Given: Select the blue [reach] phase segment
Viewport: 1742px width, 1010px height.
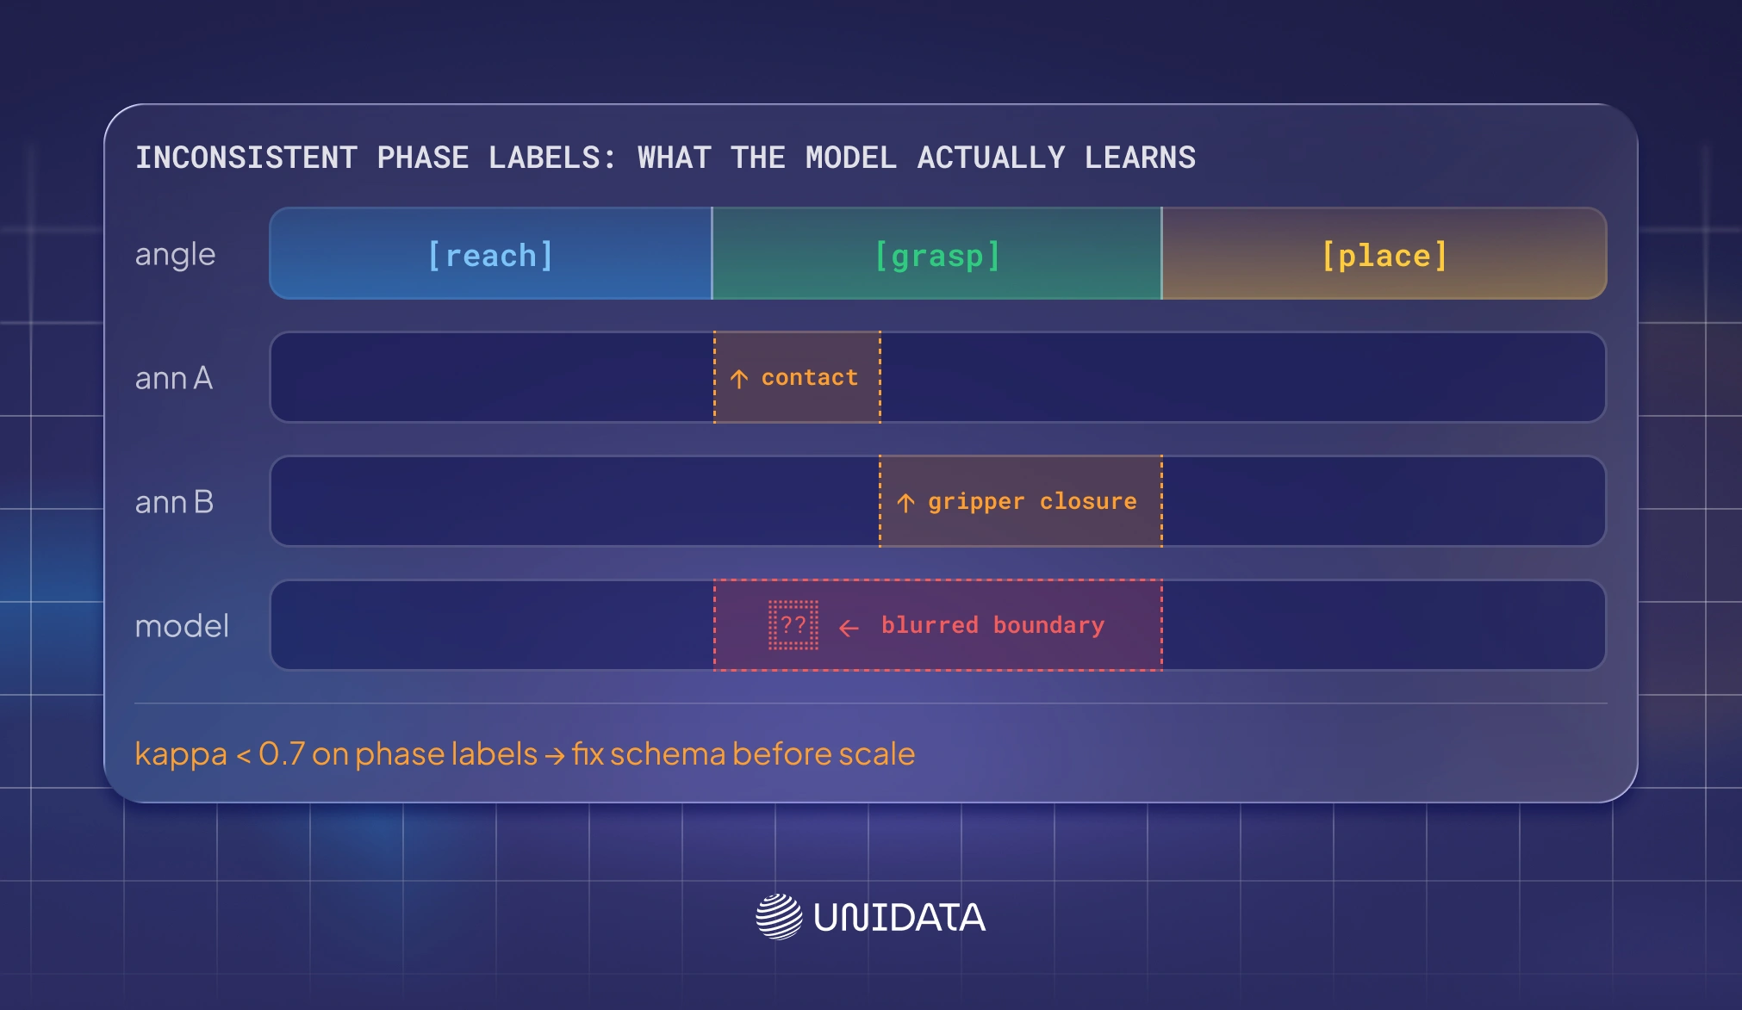Looking at the screenshot, I should 490,254.
